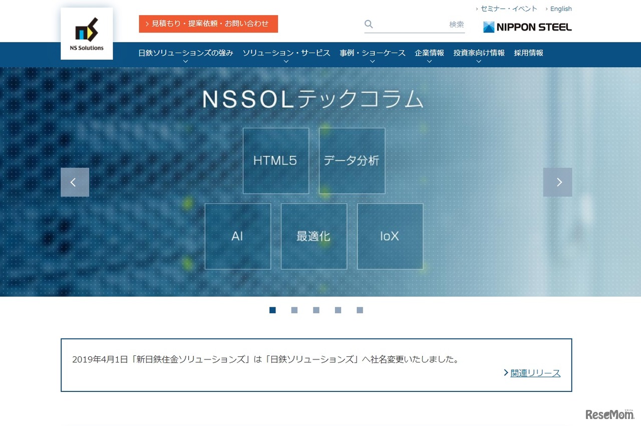641x426 pixels.
Task: Select the HTML5 tile
Action: (275, 160)
